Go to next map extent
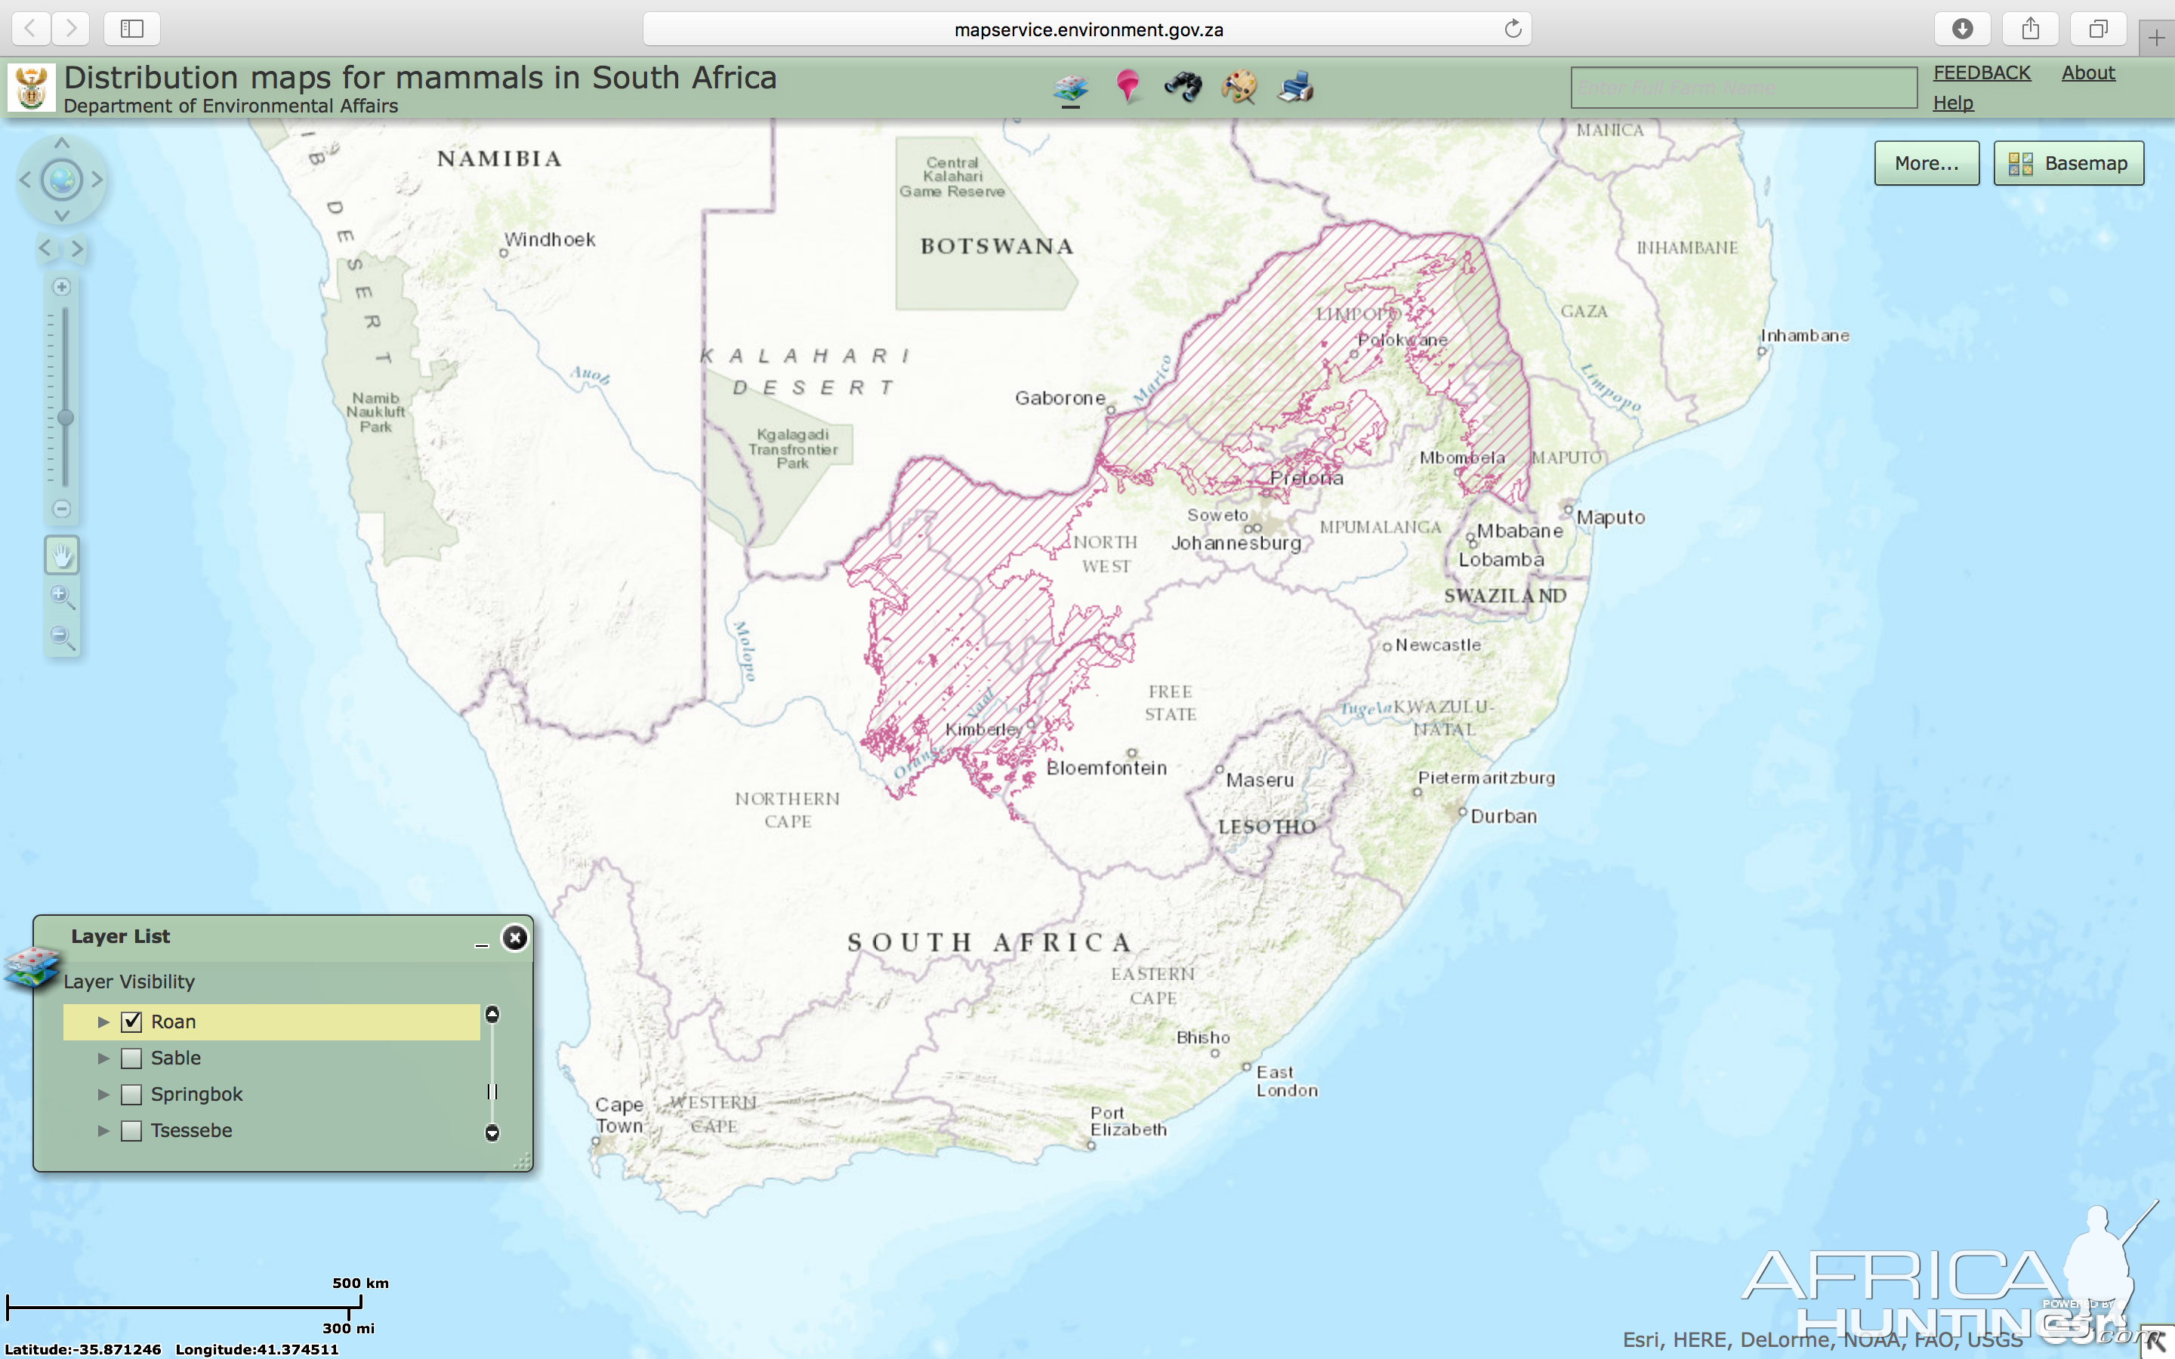The image size is (2175, 1359). click(79, 248)
